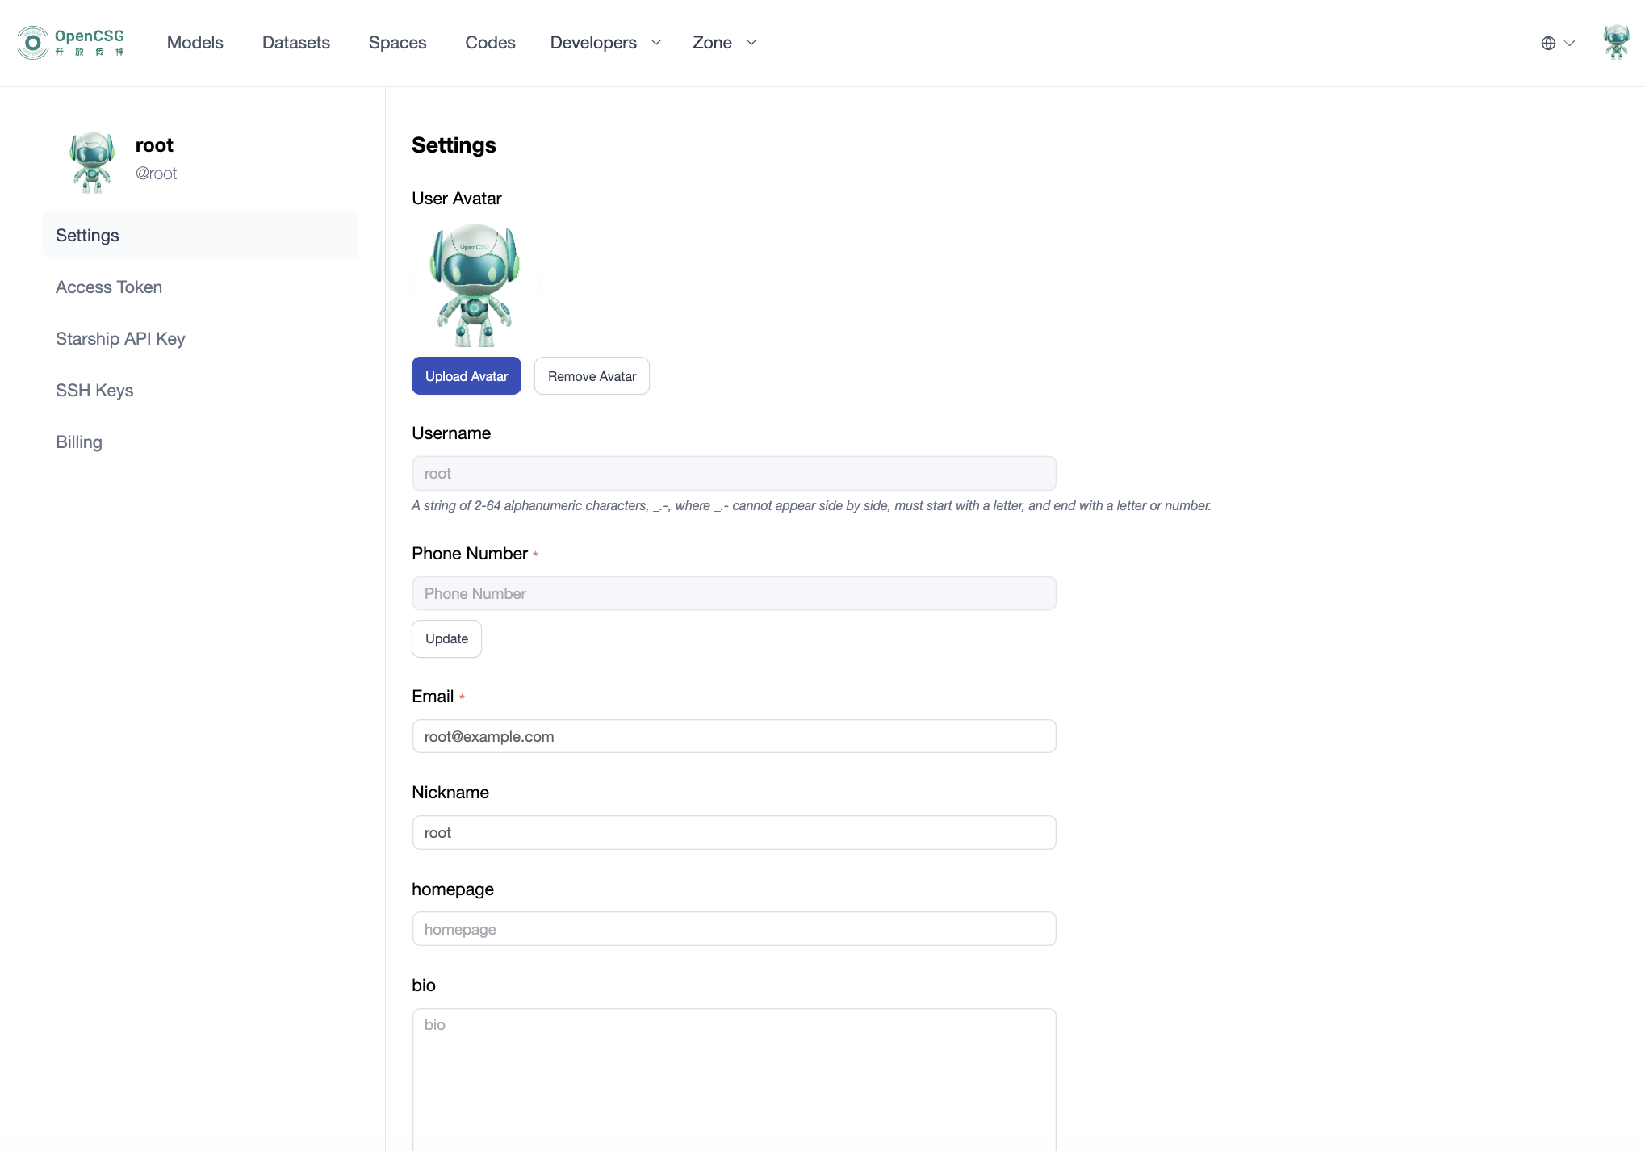Viewport: 1645px width, 1151px height.
Task: Navigate to the Codes section
Action: tap(490, 43)
